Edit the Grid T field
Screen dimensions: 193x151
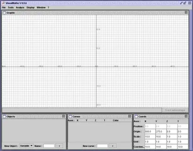point(183,142)
